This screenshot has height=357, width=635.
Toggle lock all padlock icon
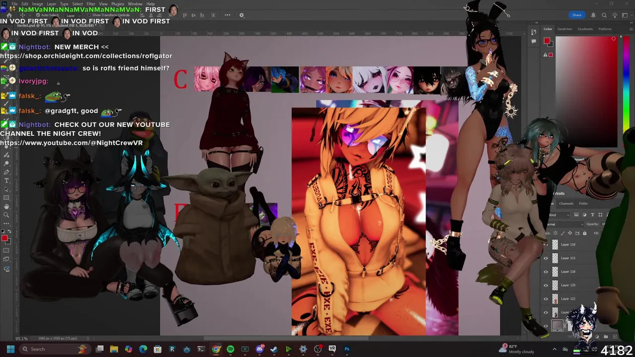pyautogui.click(x=584, y=233)
